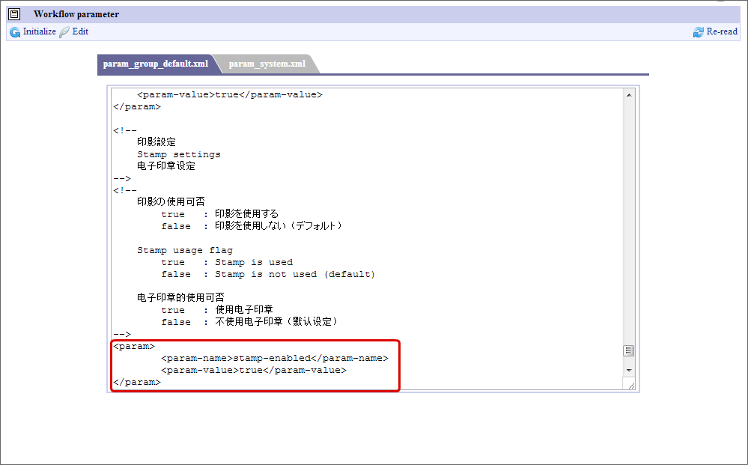This screenshot has height=465, width=748.
Task: Click the <param> opening tag line
Action: pos(134,346)
